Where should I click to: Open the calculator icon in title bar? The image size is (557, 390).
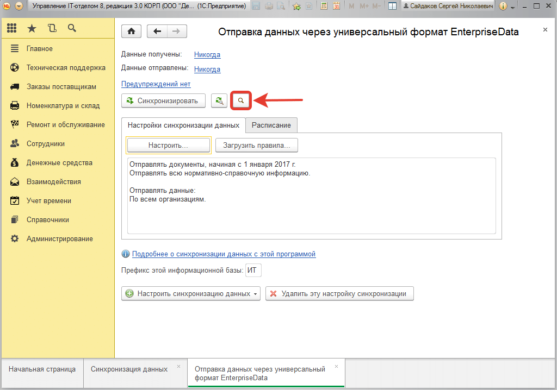pos(324,5)
